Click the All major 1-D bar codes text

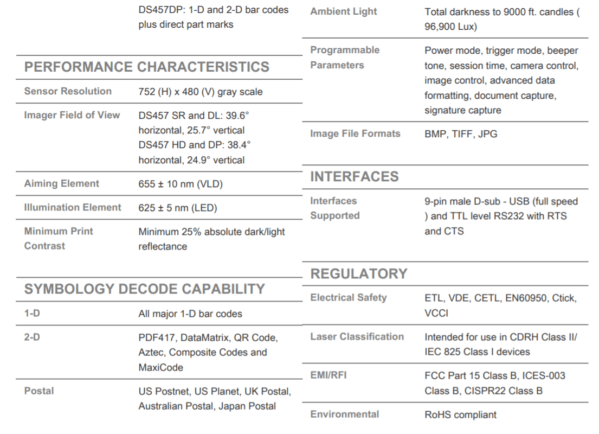pyautogui.click(x=190, y=314)
